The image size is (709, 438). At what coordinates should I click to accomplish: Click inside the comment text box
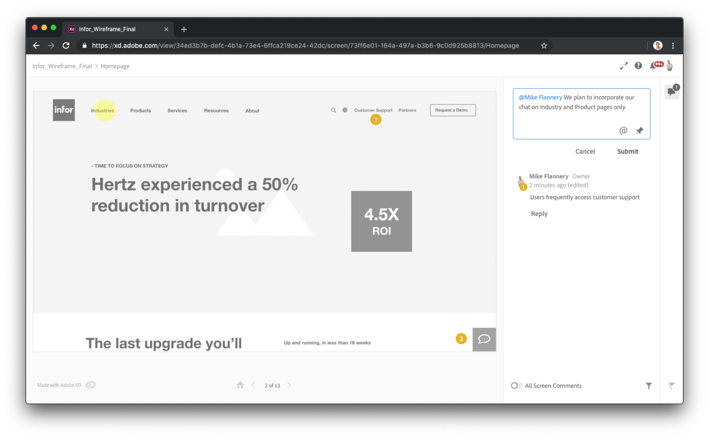tap(581, 114)
